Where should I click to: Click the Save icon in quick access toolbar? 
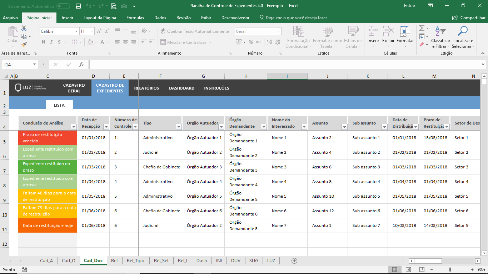pyautogui.click(x=78, y=6)
